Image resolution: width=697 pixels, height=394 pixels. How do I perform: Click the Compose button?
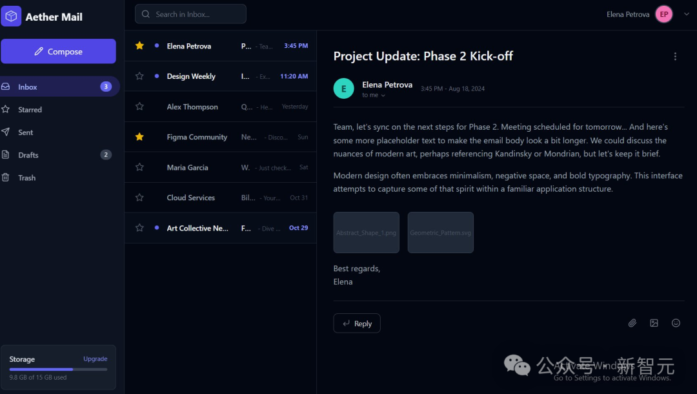pos(58,51)
